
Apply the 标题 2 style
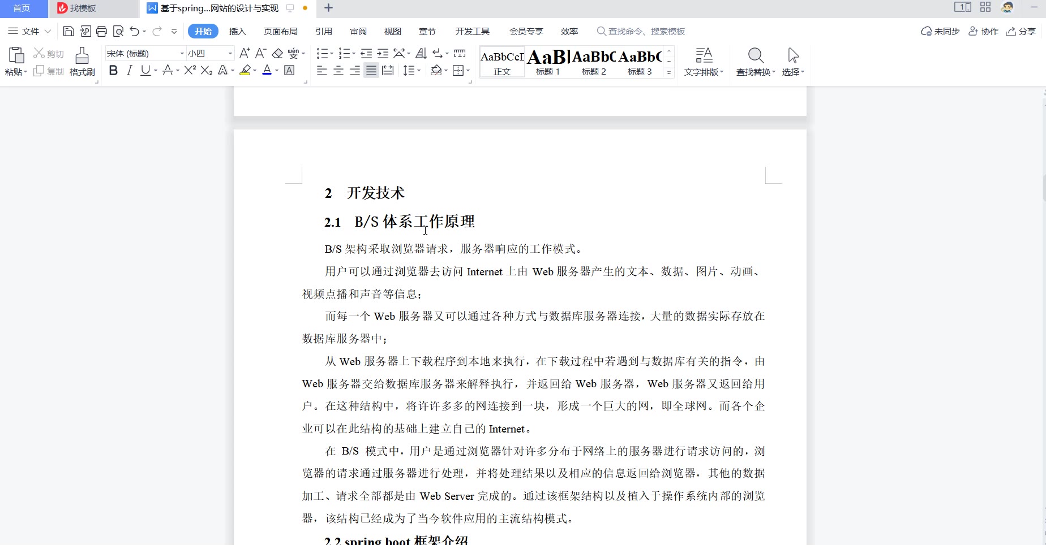click(594, 62)
